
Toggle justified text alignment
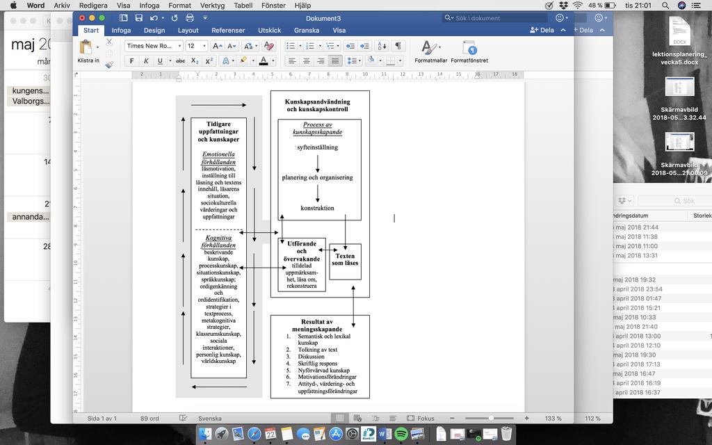pos(335,61)
